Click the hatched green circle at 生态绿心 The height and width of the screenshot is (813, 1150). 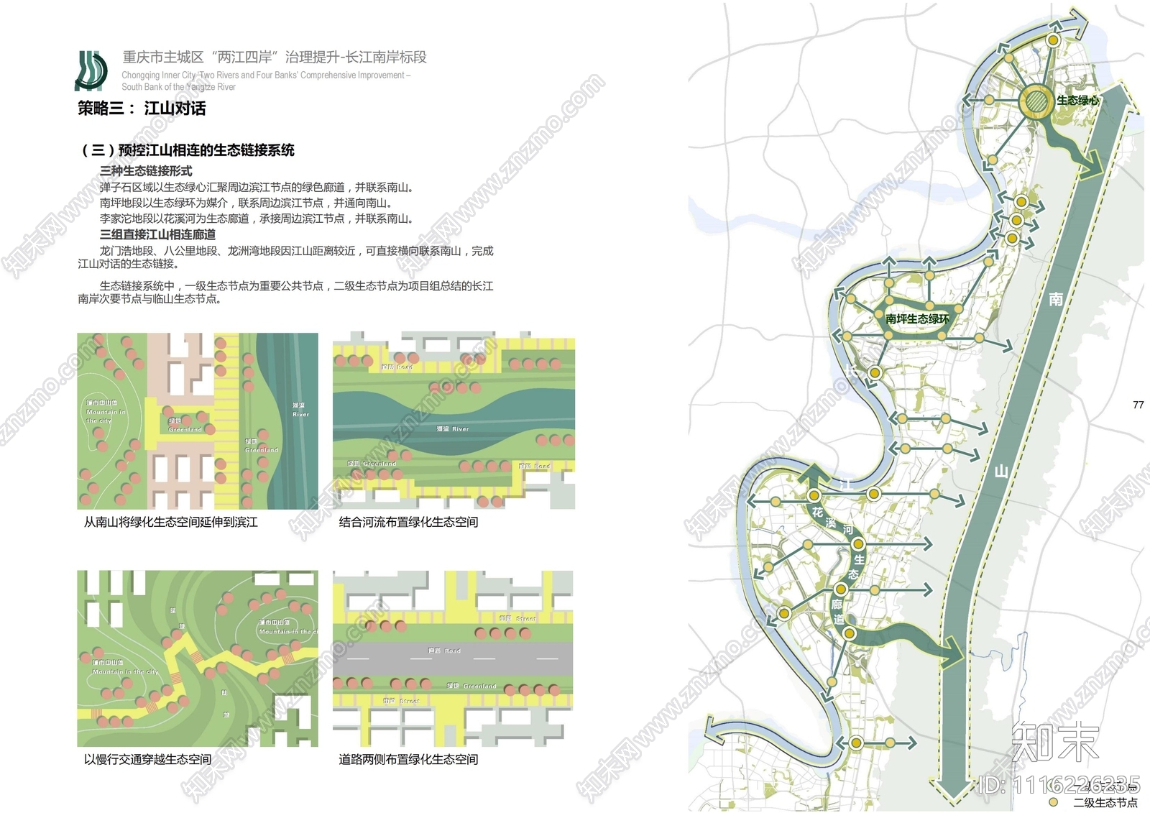(x=1037, y=101)
